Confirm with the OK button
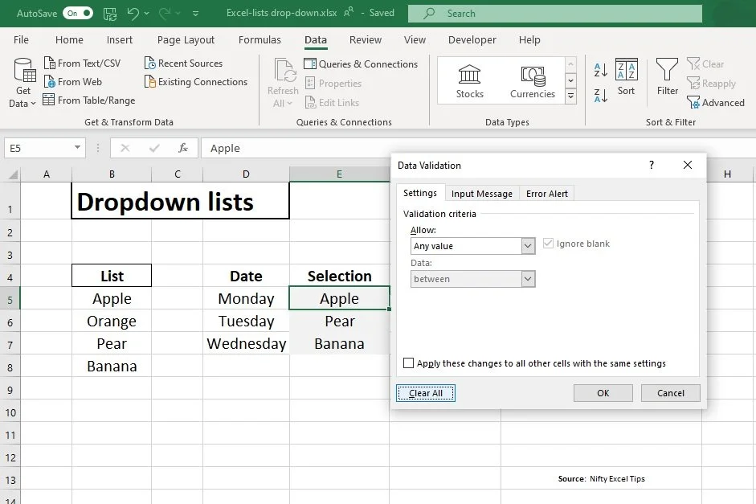The image size is (756, 504). point(603,392)
